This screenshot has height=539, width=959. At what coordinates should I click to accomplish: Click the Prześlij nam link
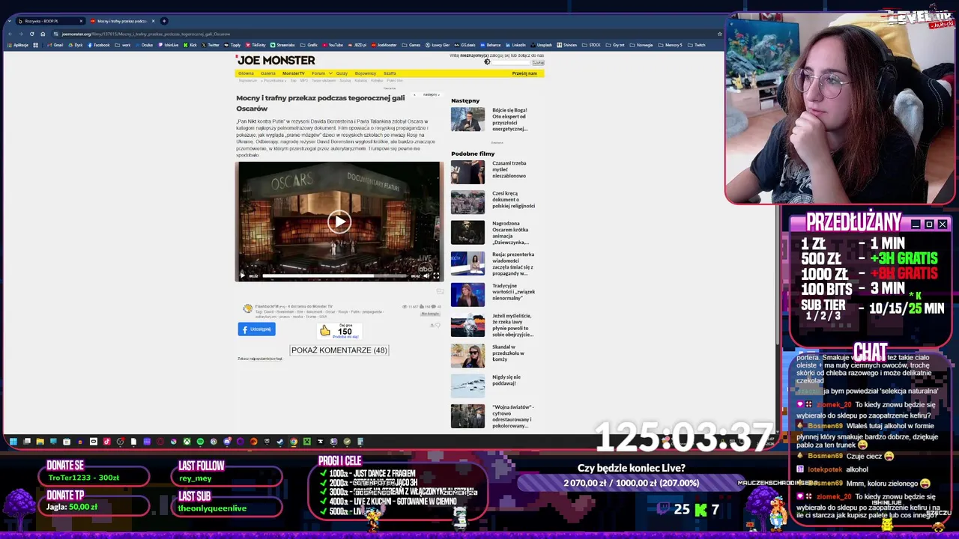524,73
